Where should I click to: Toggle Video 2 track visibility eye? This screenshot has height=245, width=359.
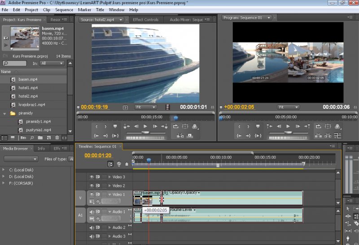[x=92, y=185]
